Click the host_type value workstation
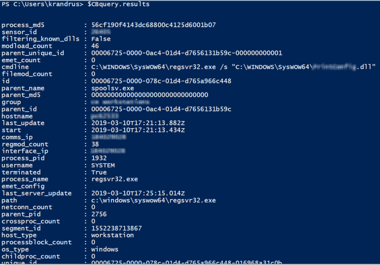 [x=112, y=235]
